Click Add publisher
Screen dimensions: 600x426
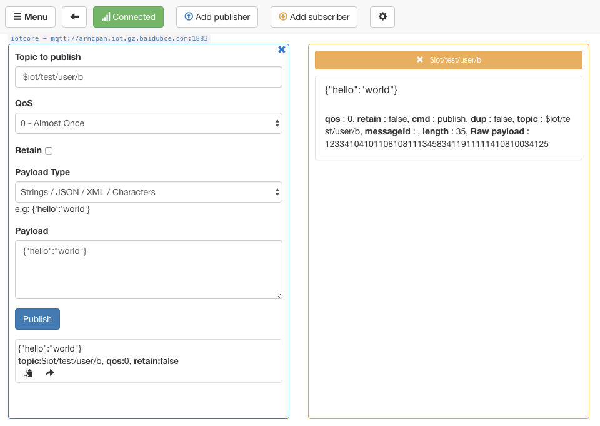tap(217, 17)
